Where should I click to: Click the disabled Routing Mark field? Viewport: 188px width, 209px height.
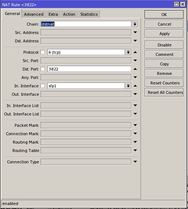[x=86, y=142]
